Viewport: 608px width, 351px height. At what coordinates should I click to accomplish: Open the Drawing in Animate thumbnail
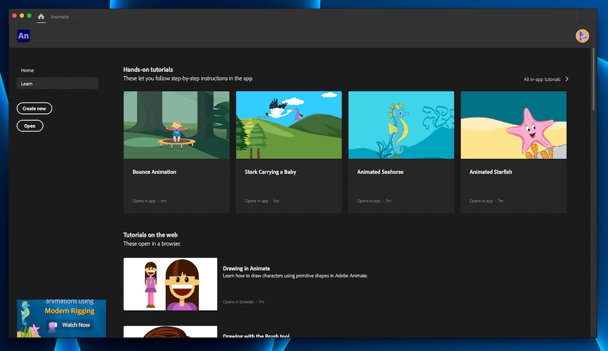(170, 284)
